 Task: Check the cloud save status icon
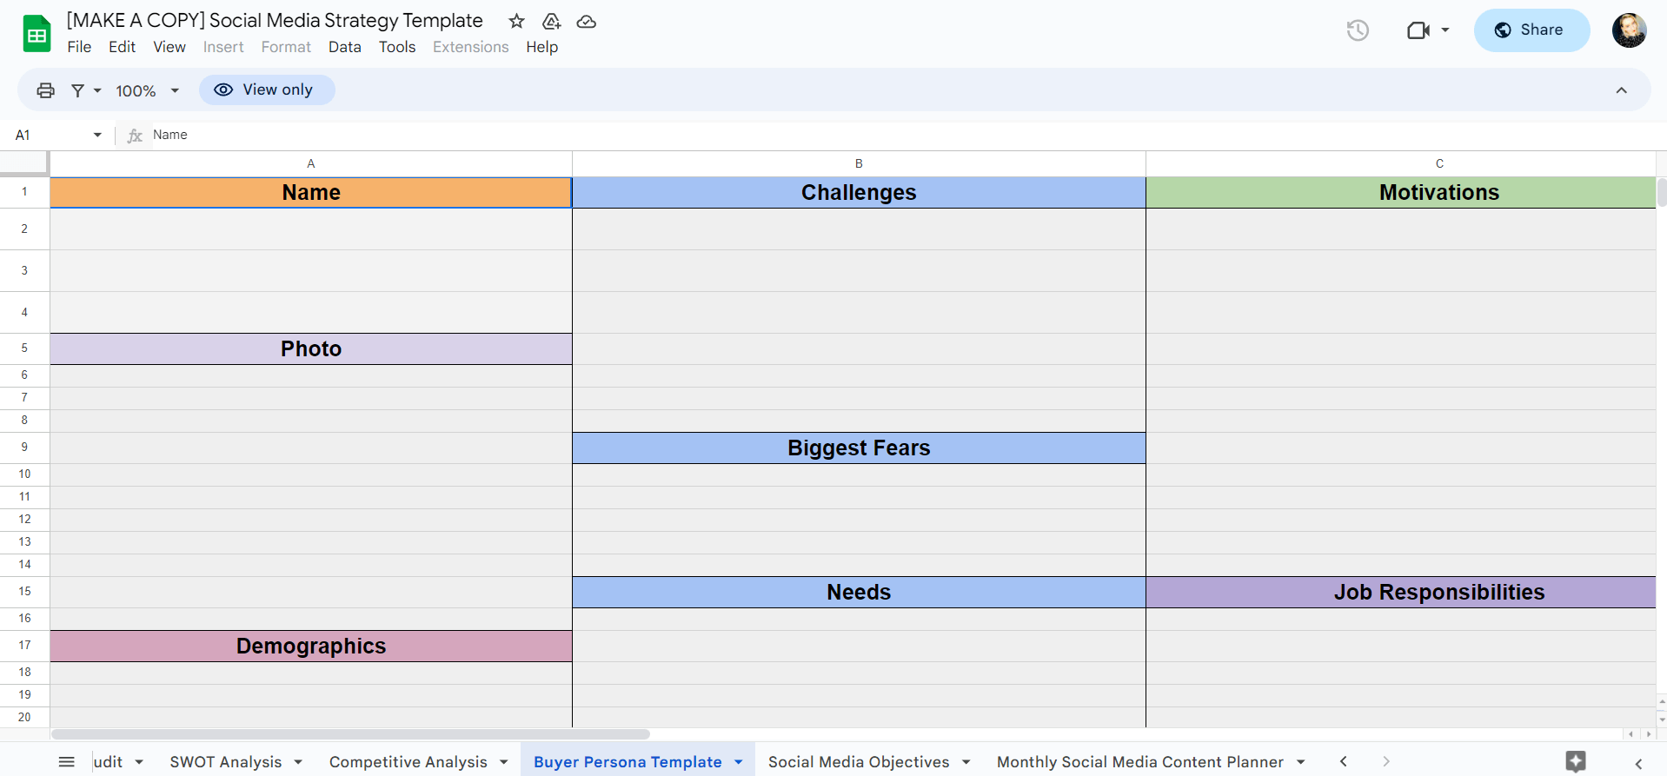coord(587,22)
